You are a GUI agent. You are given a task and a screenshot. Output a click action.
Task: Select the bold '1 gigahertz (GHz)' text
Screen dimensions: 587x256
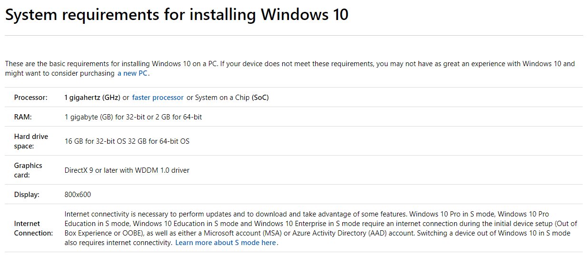[92, 98]
